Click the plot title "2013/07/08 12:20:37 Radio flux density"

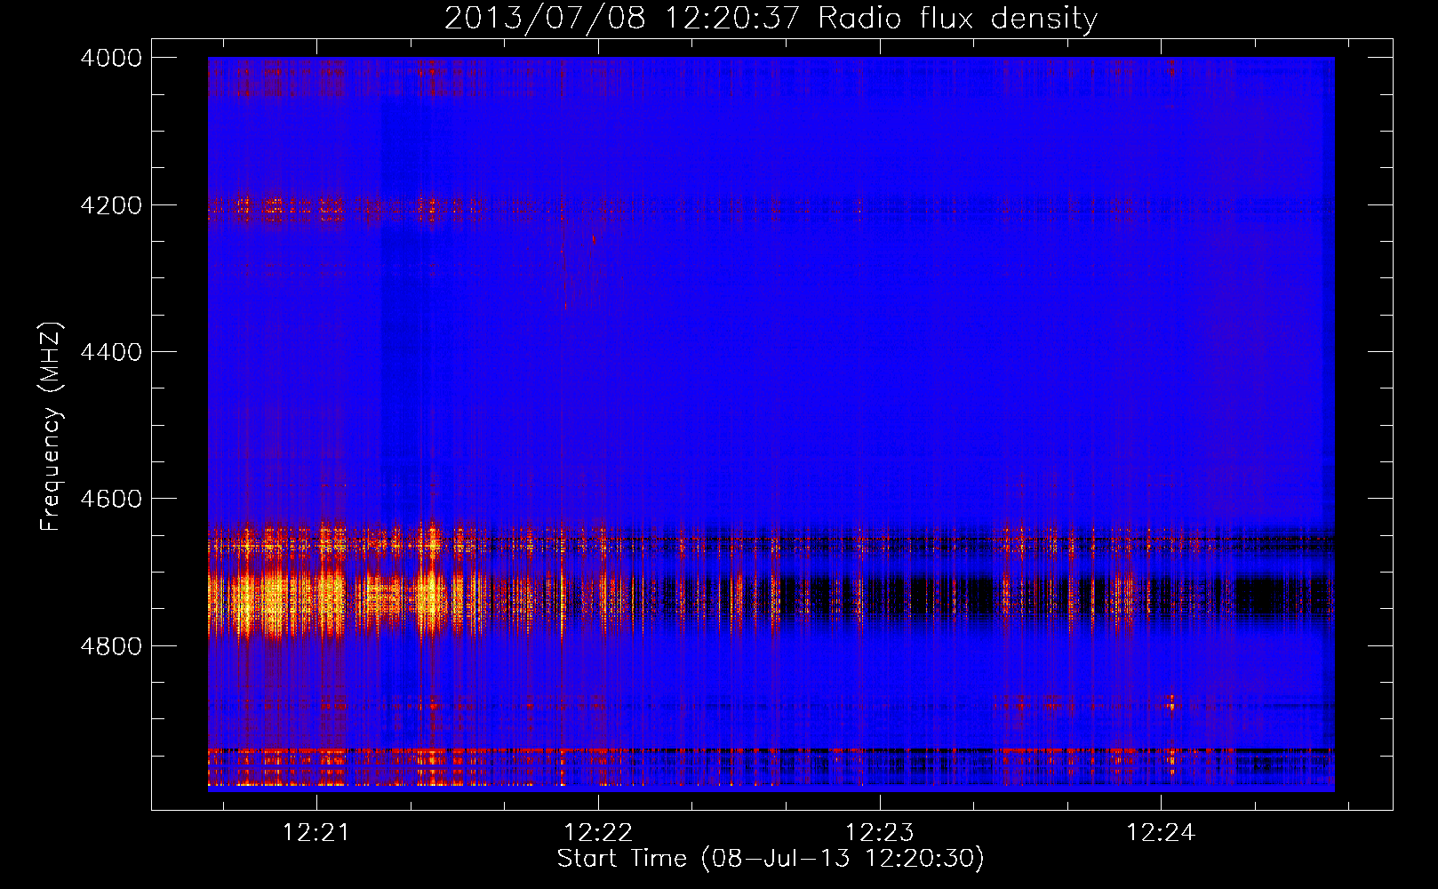(x=771, y=18)
